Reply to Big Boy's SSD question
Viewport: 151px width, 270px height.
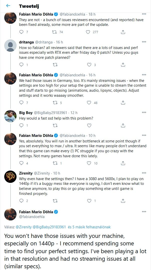[21, 125]
